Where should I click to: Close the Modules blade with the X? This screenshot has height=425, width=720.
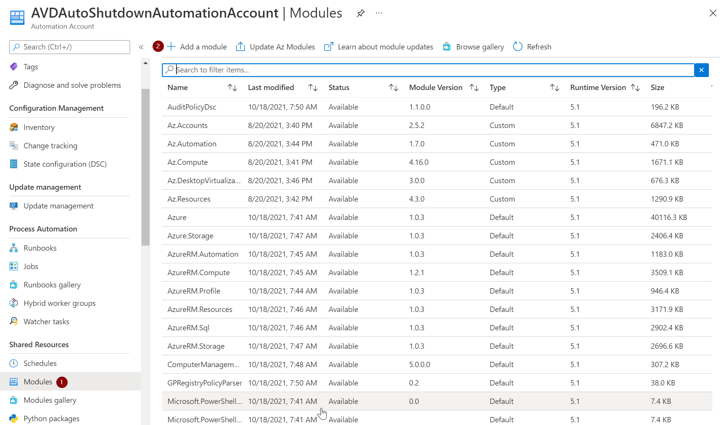(713, 13)
